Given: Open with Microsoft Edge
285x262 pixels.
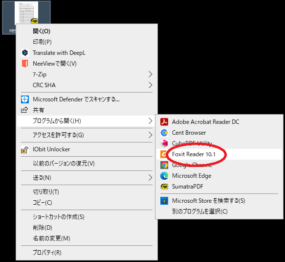Looking at the screenshot, I should pos(192,176).
